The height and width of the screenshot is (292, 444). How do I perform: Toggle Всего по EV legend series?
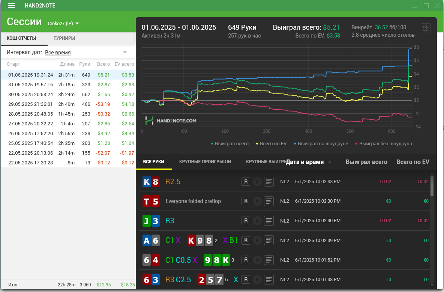point(271,143)
